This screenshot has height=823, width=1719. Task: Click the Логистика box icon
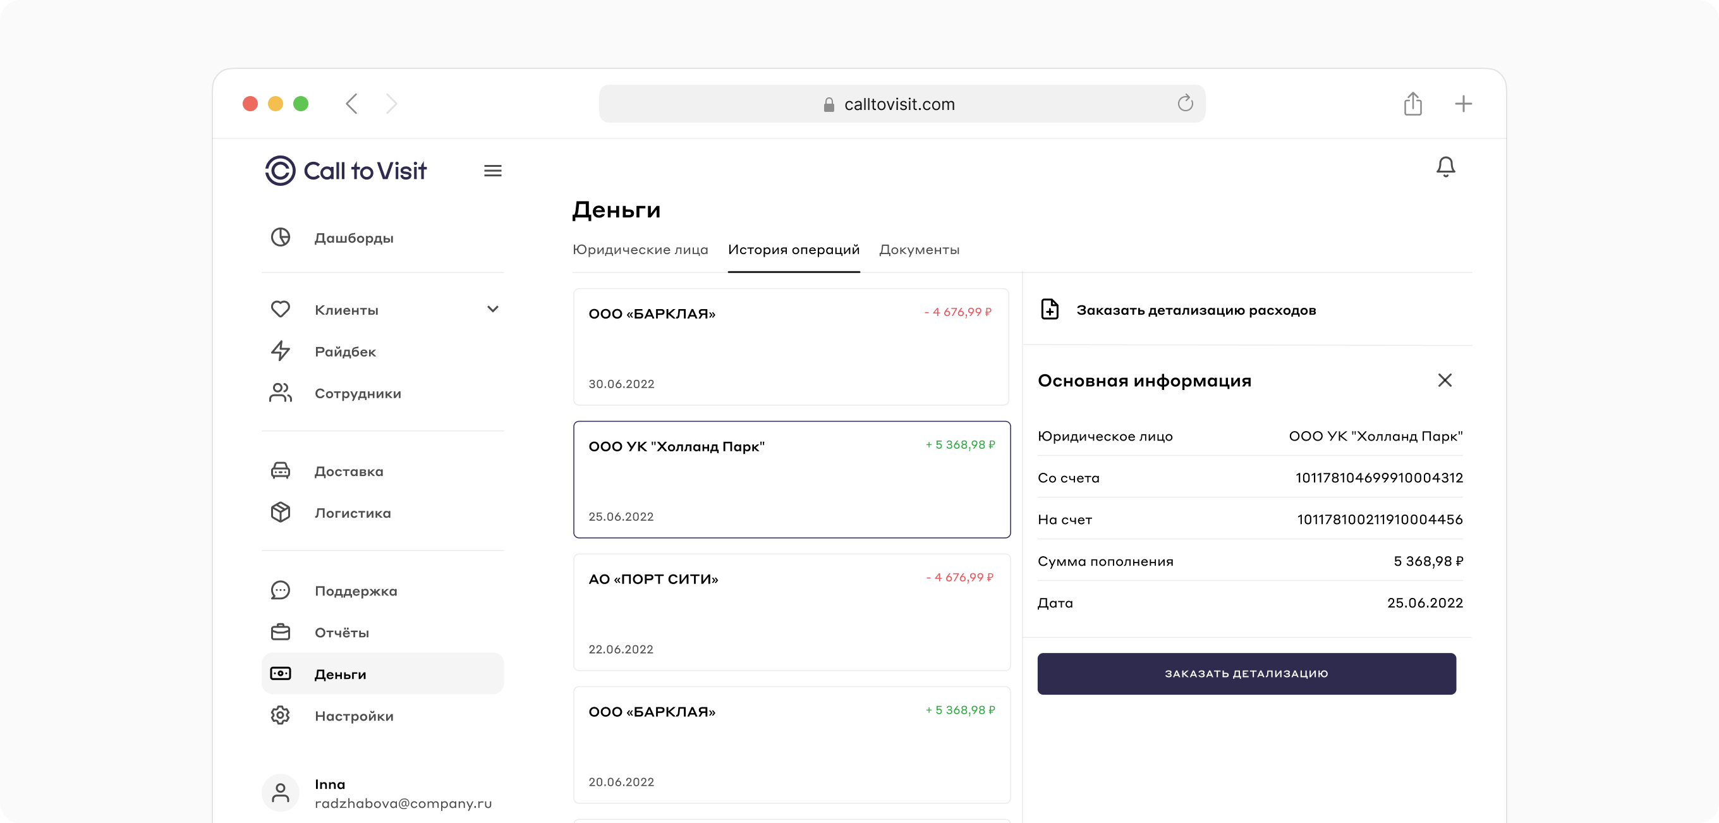coord(280,513)
